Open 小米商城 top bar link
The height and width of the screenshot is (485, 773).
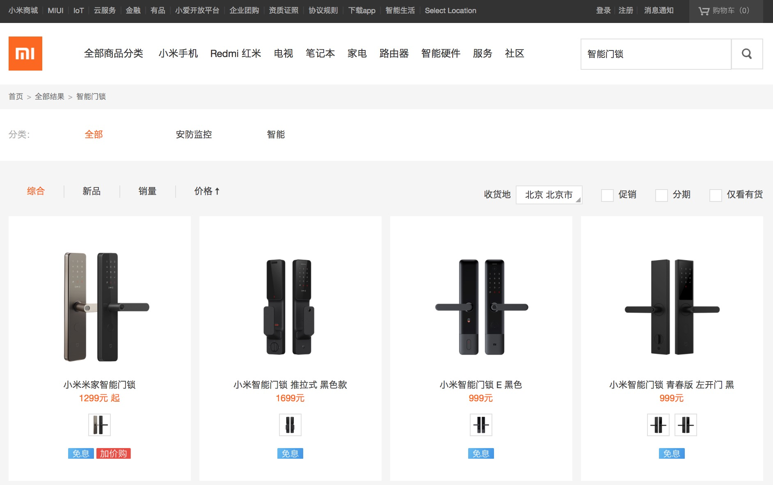pyautogui.click(x=23, y=11)
